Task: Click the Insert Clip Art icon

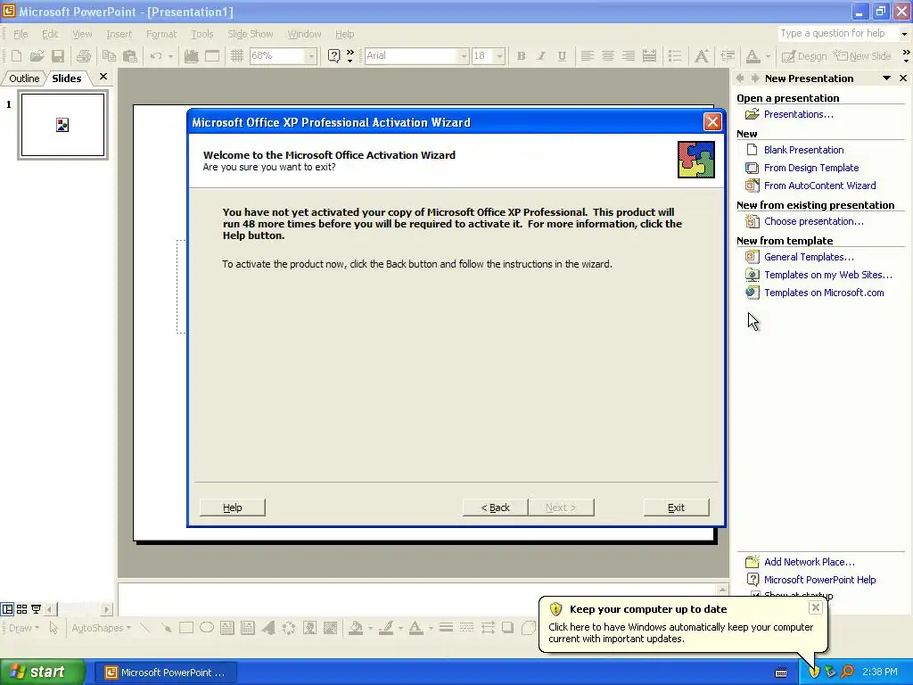Action: (x=309, y=627)
